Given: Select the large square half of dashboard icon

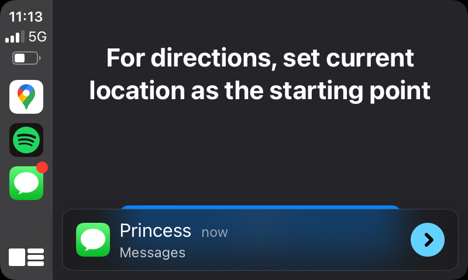Looking at the screenshot, I should point(17,257).
